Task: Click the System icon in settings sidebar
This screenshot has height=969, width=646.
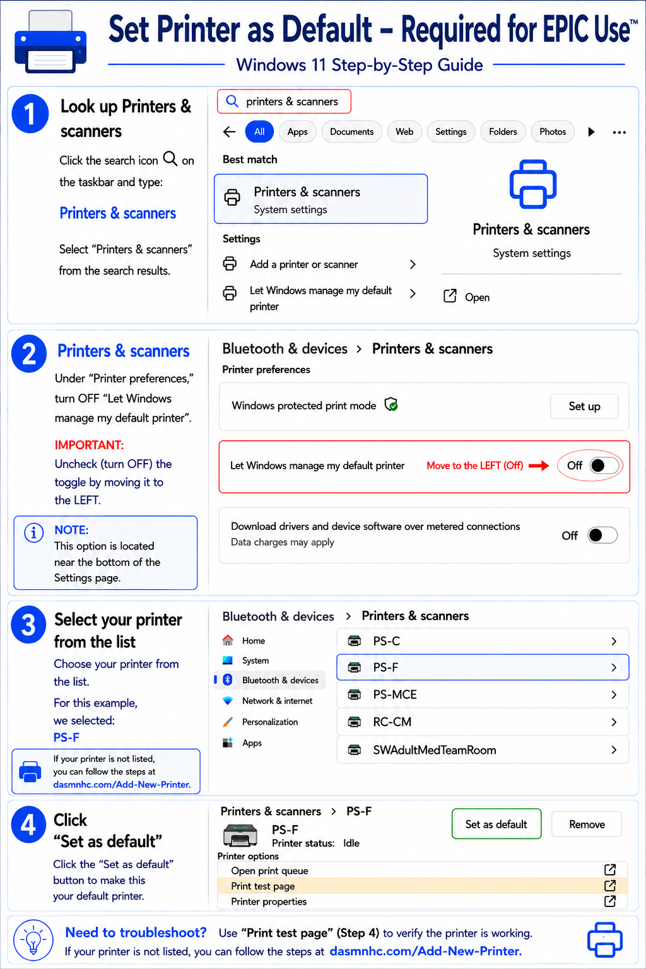Action: pyautogui.click(x=228, y=661)
